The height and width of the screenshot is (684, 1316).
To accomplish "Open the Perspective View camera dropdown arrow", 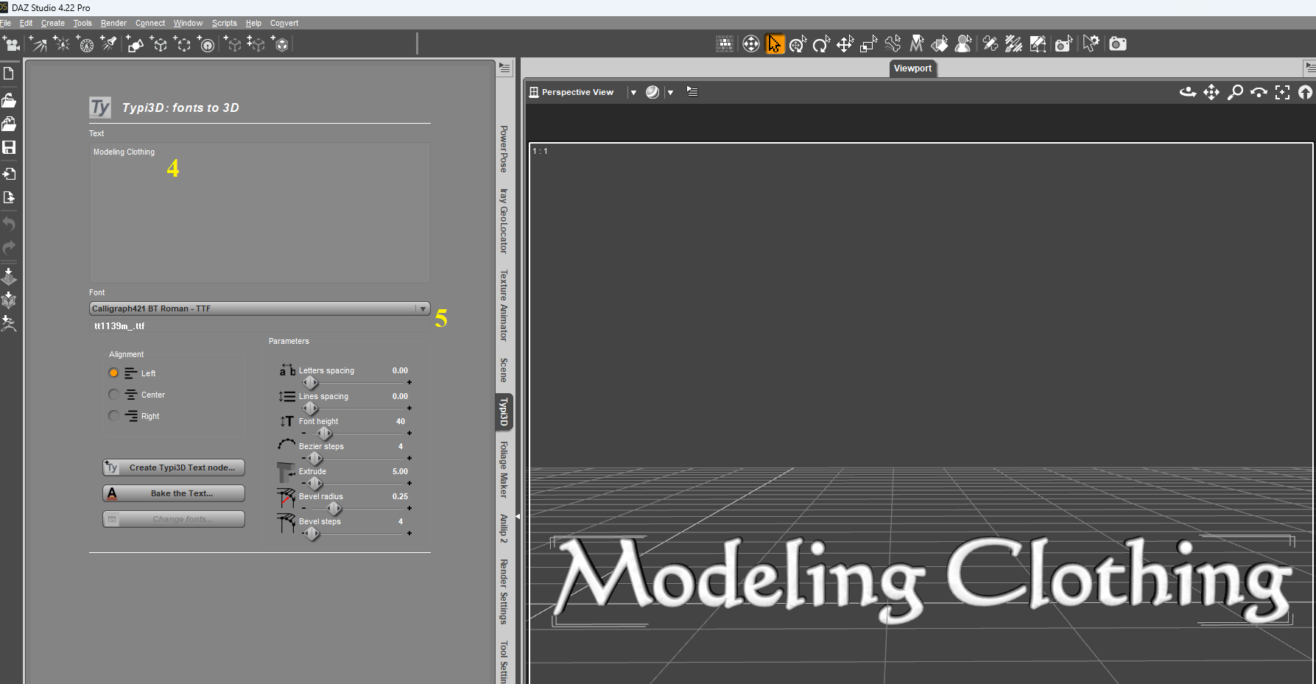I will click(633, 92).
